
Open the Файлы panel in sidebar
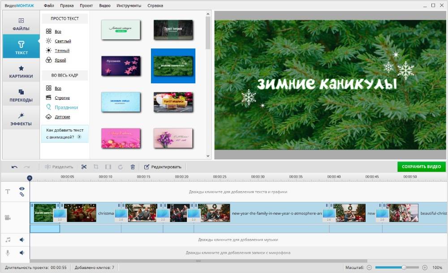[21, 24]
